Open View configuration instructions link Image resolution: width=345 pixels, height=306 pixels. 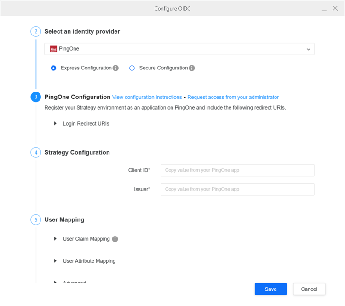147,97
